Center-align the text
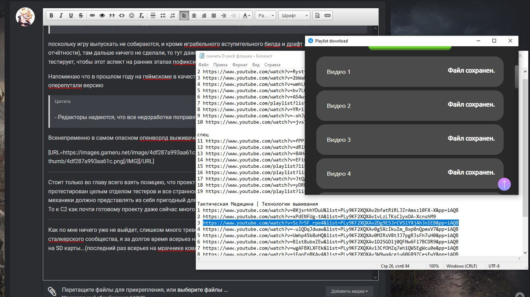Image resolution: width=530 pixels, height=297 pixels. coord(194,16)
